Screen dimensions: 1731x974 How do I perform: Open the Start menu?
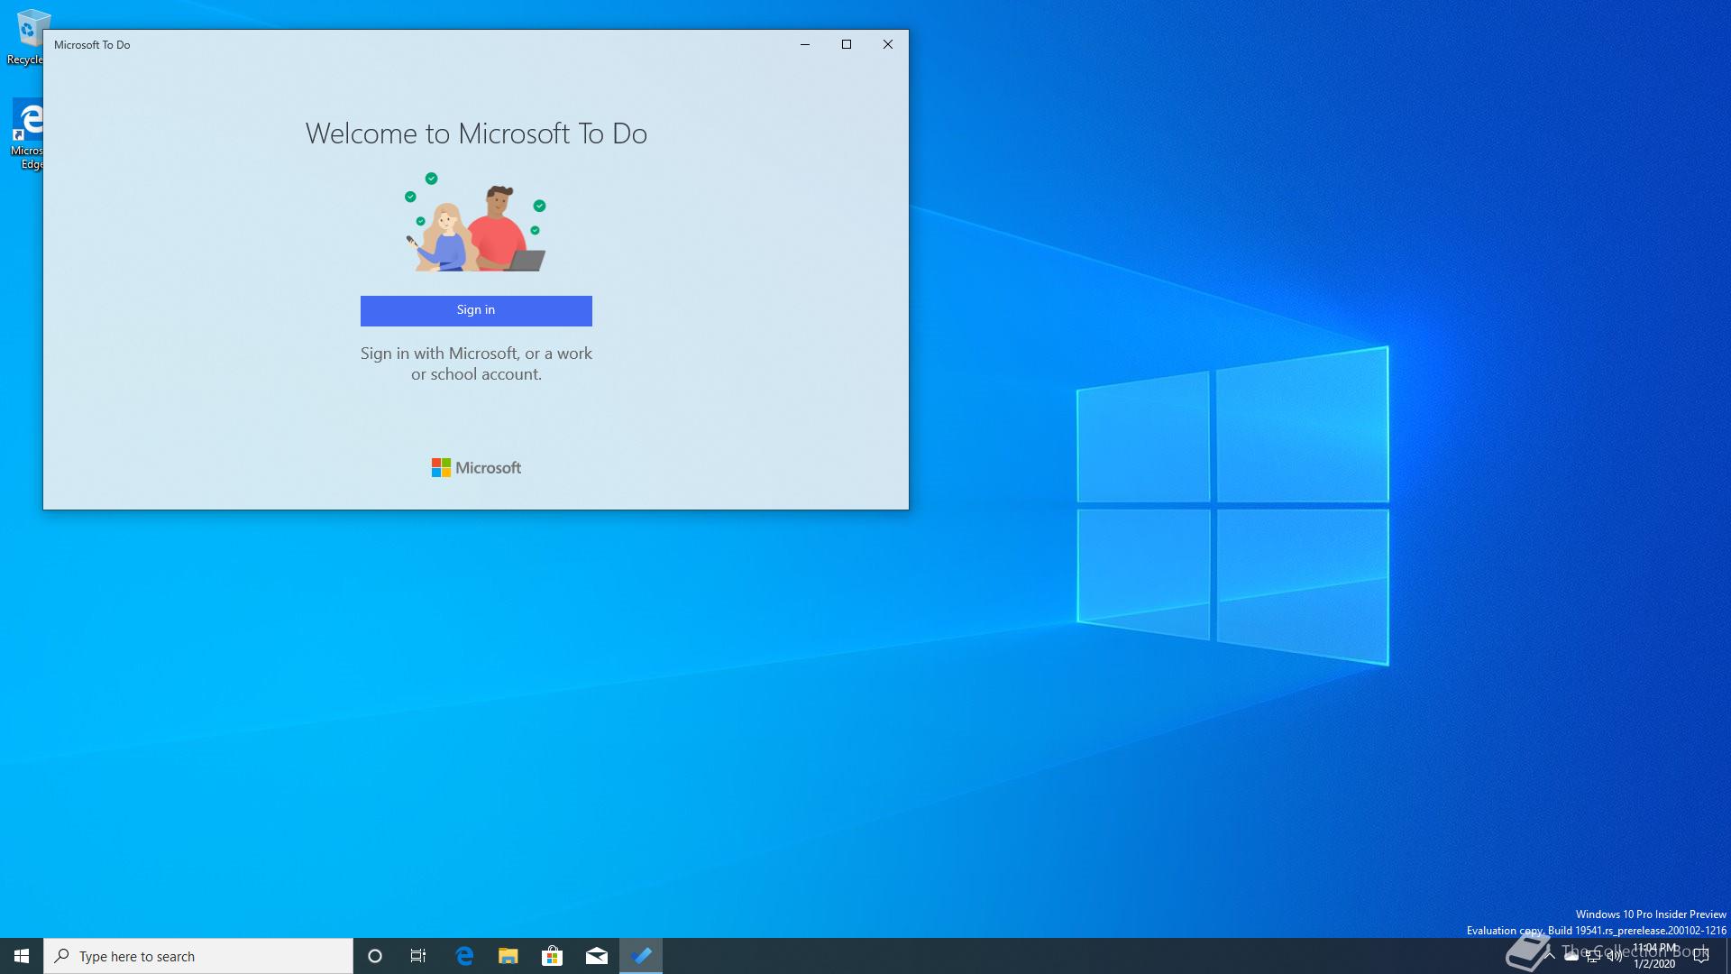(22, 956)
